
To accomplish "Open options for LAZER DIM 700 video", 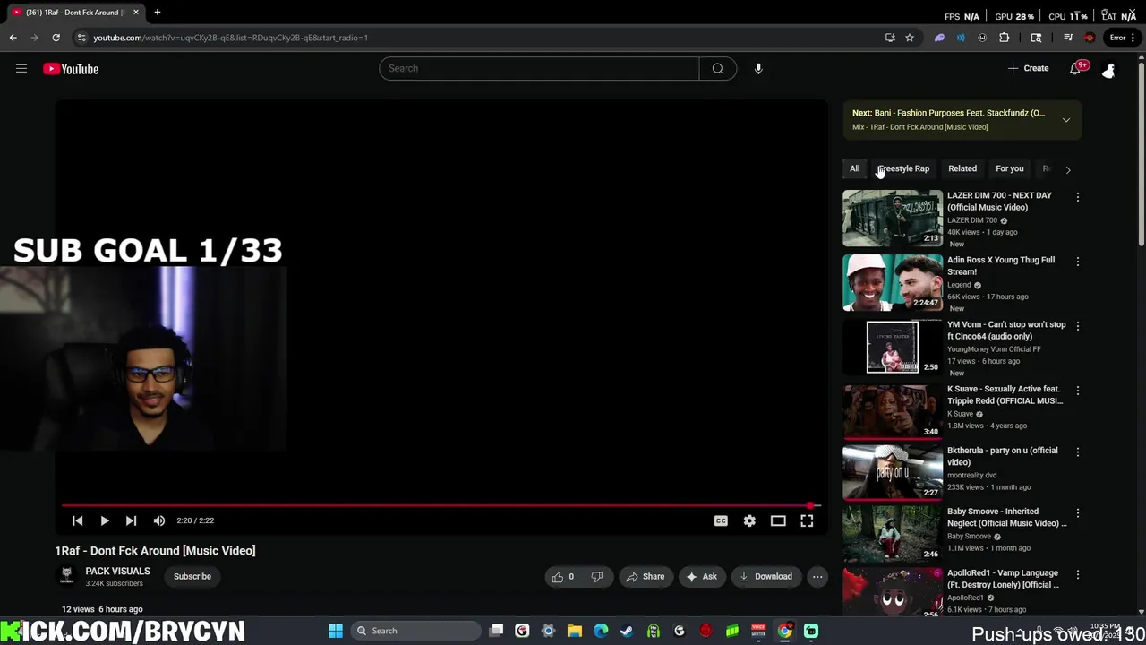I will [1078, 197].
